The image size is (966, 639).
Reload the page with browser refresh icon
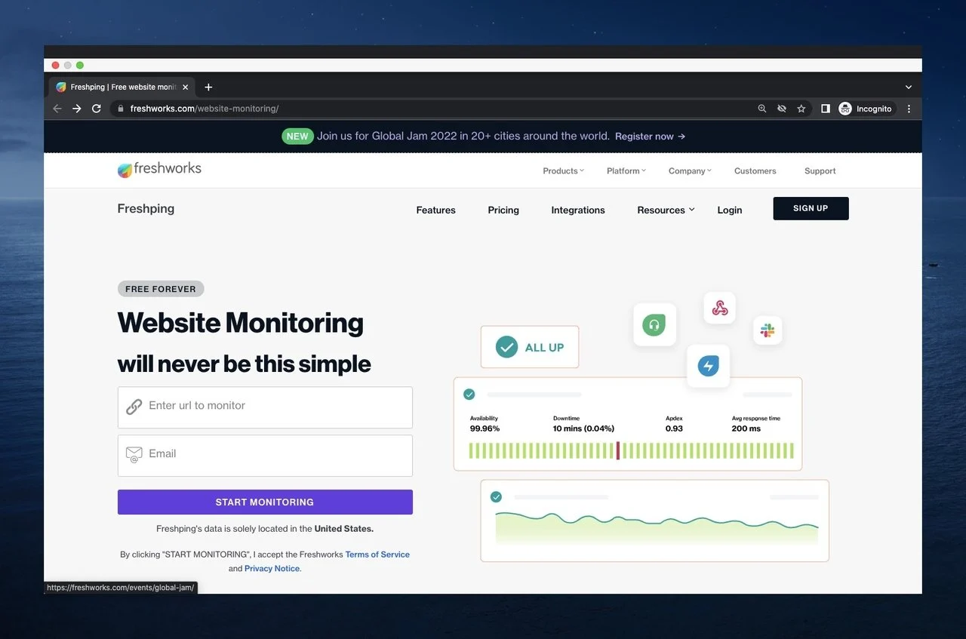tap(97, 109)
